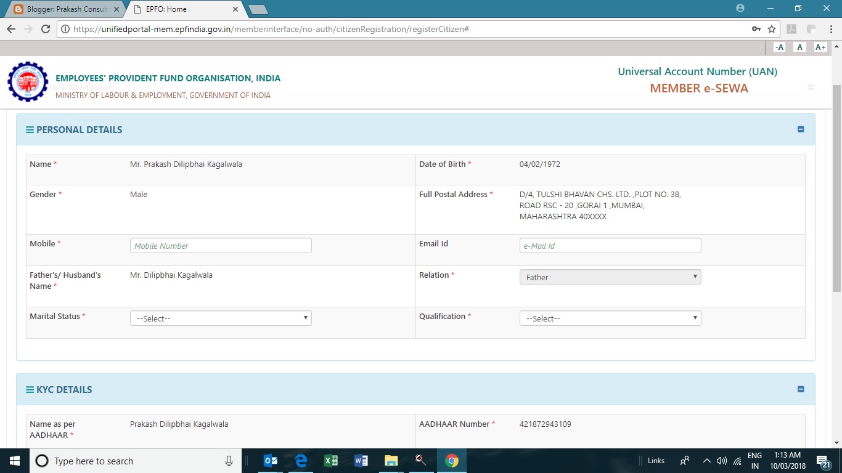Show hidden system tray icons

[x=706, y=461]
